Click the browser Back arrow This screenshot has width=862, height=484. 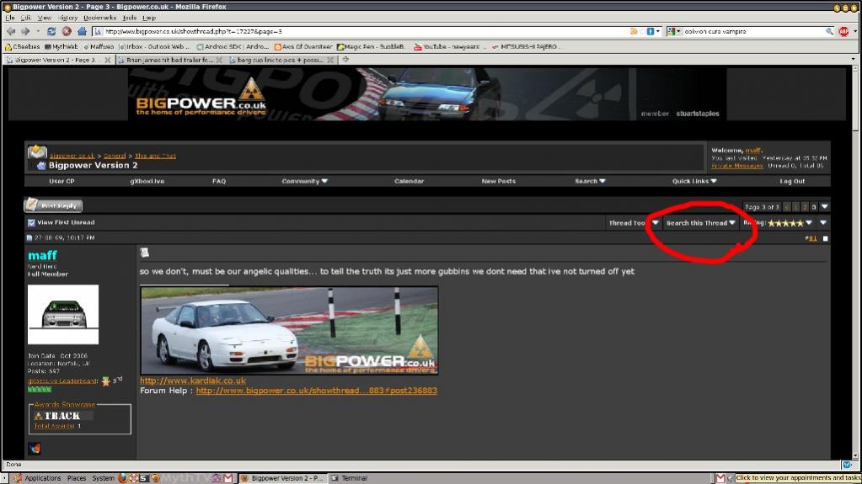pyautogui.click(x=10, y=31)
